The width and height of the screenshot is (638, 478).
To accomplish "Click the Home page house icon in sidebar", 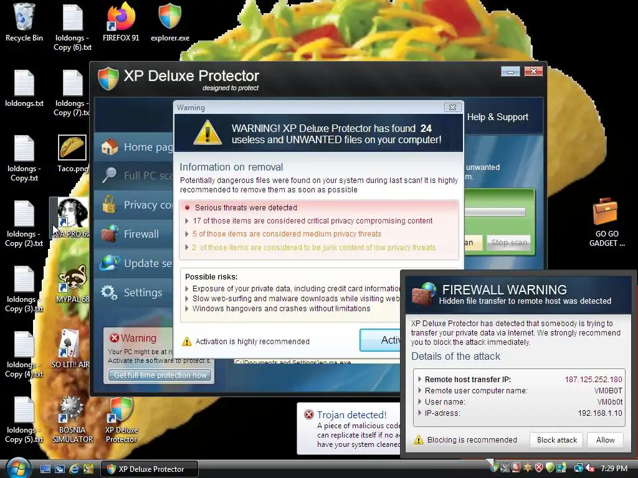I will [110, 147].
